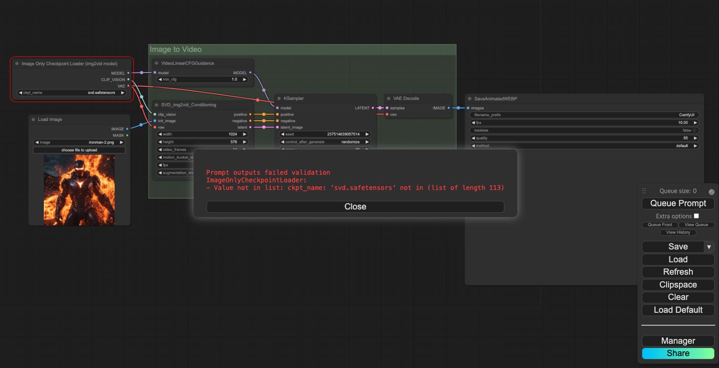Click the VAE output slot on Checkpoint Loader
This screenshot has width=719, height=368.
click(128, 86)
